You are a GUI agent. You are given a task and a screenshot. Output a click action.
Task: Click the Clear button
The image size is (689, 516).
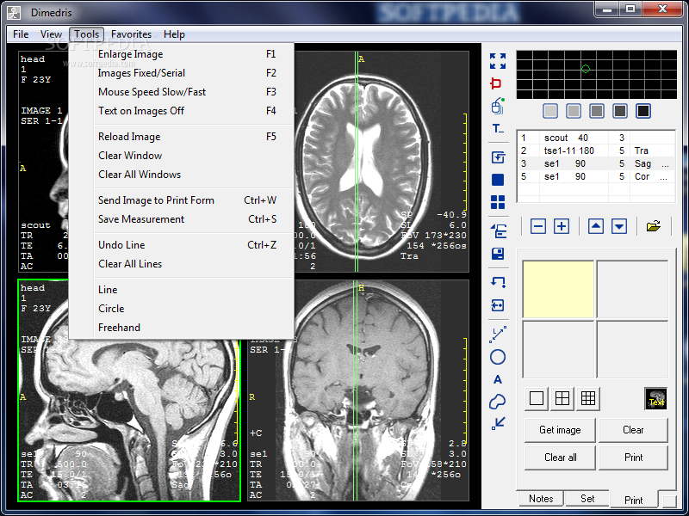[633, 430]
